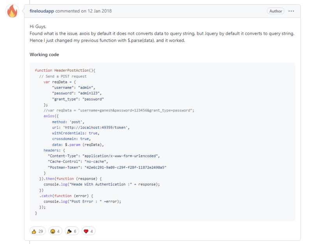Click the "Content-Type" header code line
The height and width of the screenshot is (244, 312).
[x=104, y=156]
